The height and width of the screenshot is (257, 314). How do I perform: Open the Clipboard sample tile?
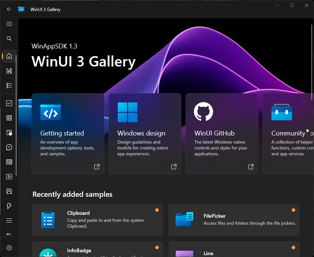[x=98, y=220]
